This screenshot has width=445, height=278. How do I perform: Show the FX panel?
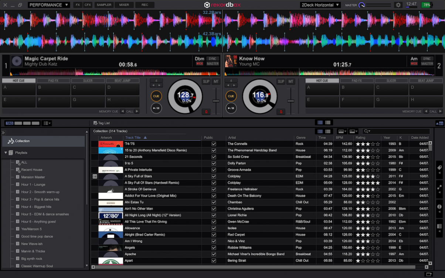click(78, 5)
